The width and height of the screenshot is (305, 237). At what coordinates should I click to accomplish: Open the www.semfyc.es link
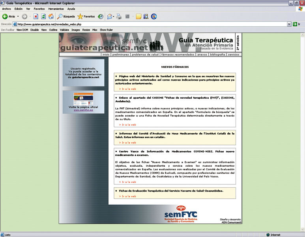click(x=83, y=110)
